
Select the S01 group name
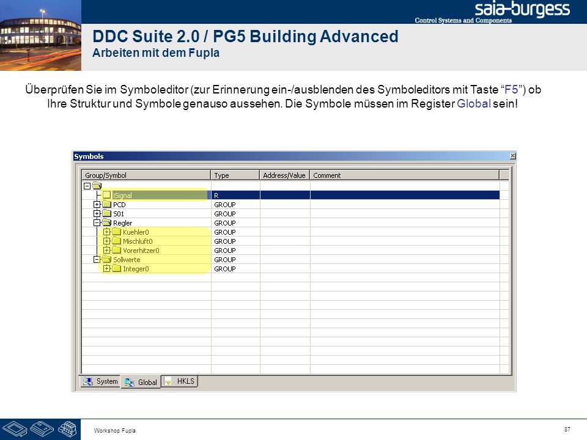(119, 214)
